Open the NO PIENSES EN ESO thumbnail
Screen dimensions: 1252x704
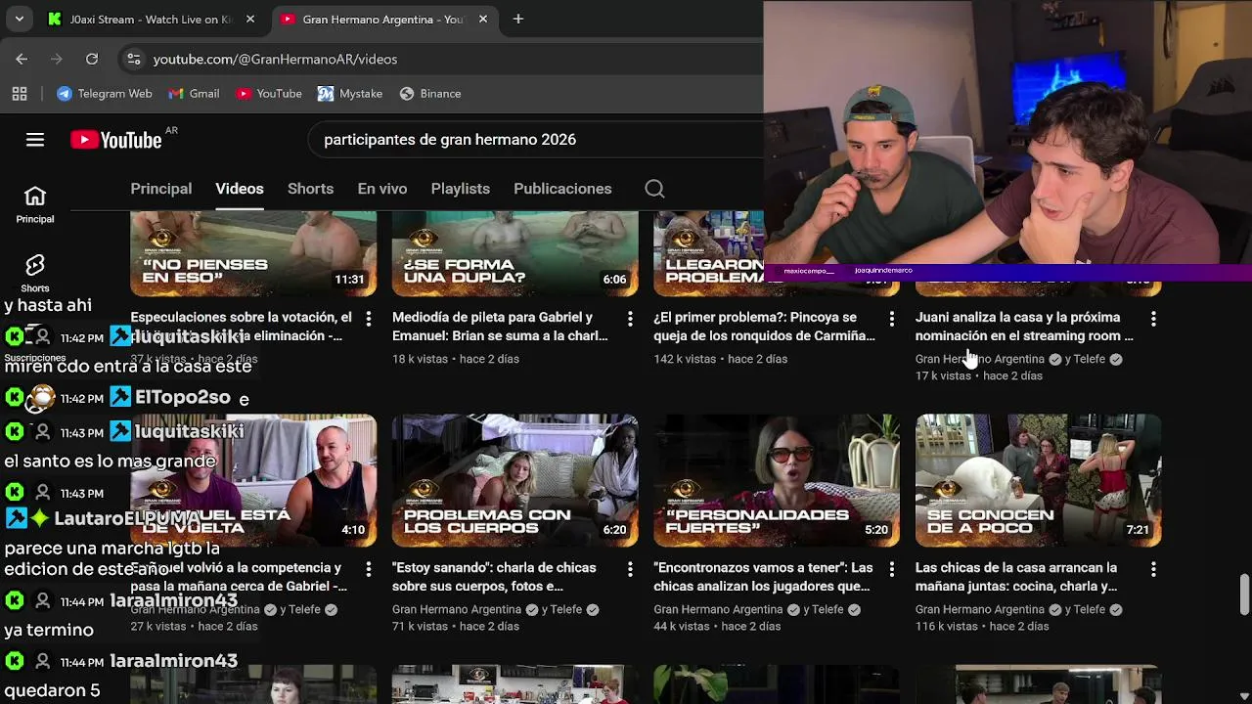[253, 254]
